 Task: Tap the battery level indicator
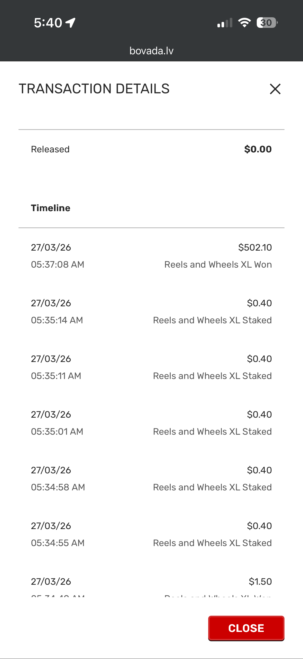pos(267,23)
